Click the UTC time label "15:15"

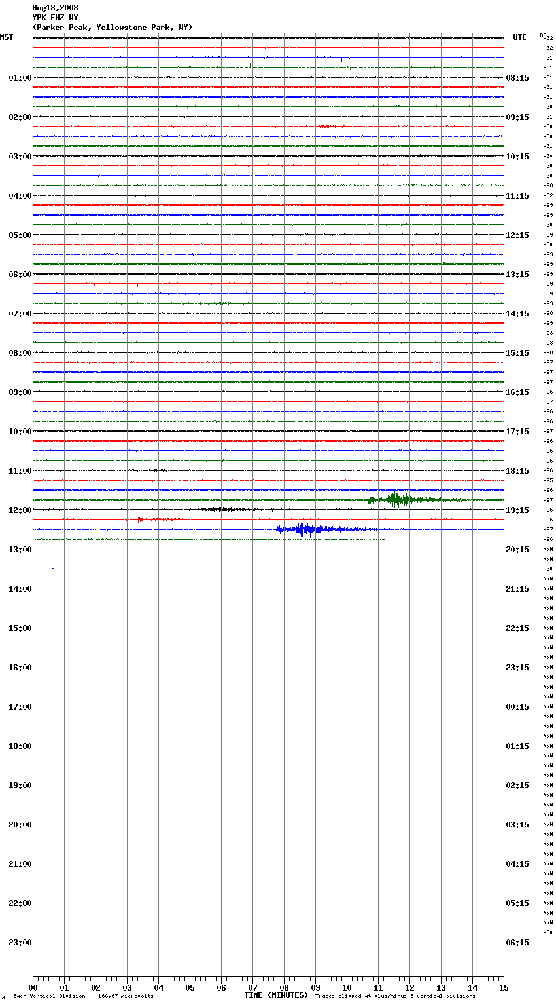517,353
